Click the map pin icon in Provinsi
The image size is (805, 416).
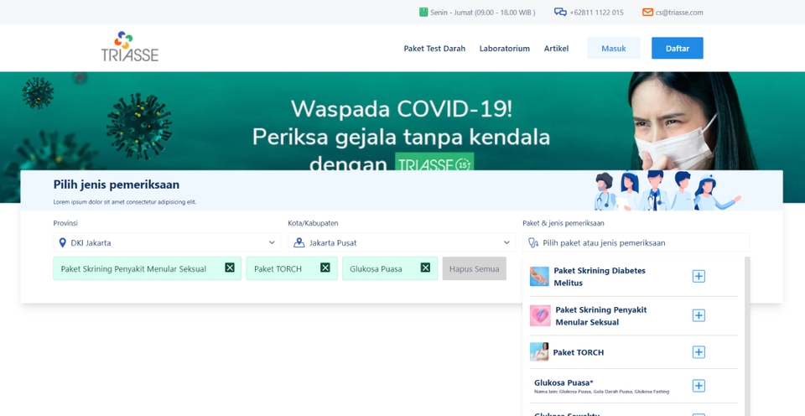63,242
